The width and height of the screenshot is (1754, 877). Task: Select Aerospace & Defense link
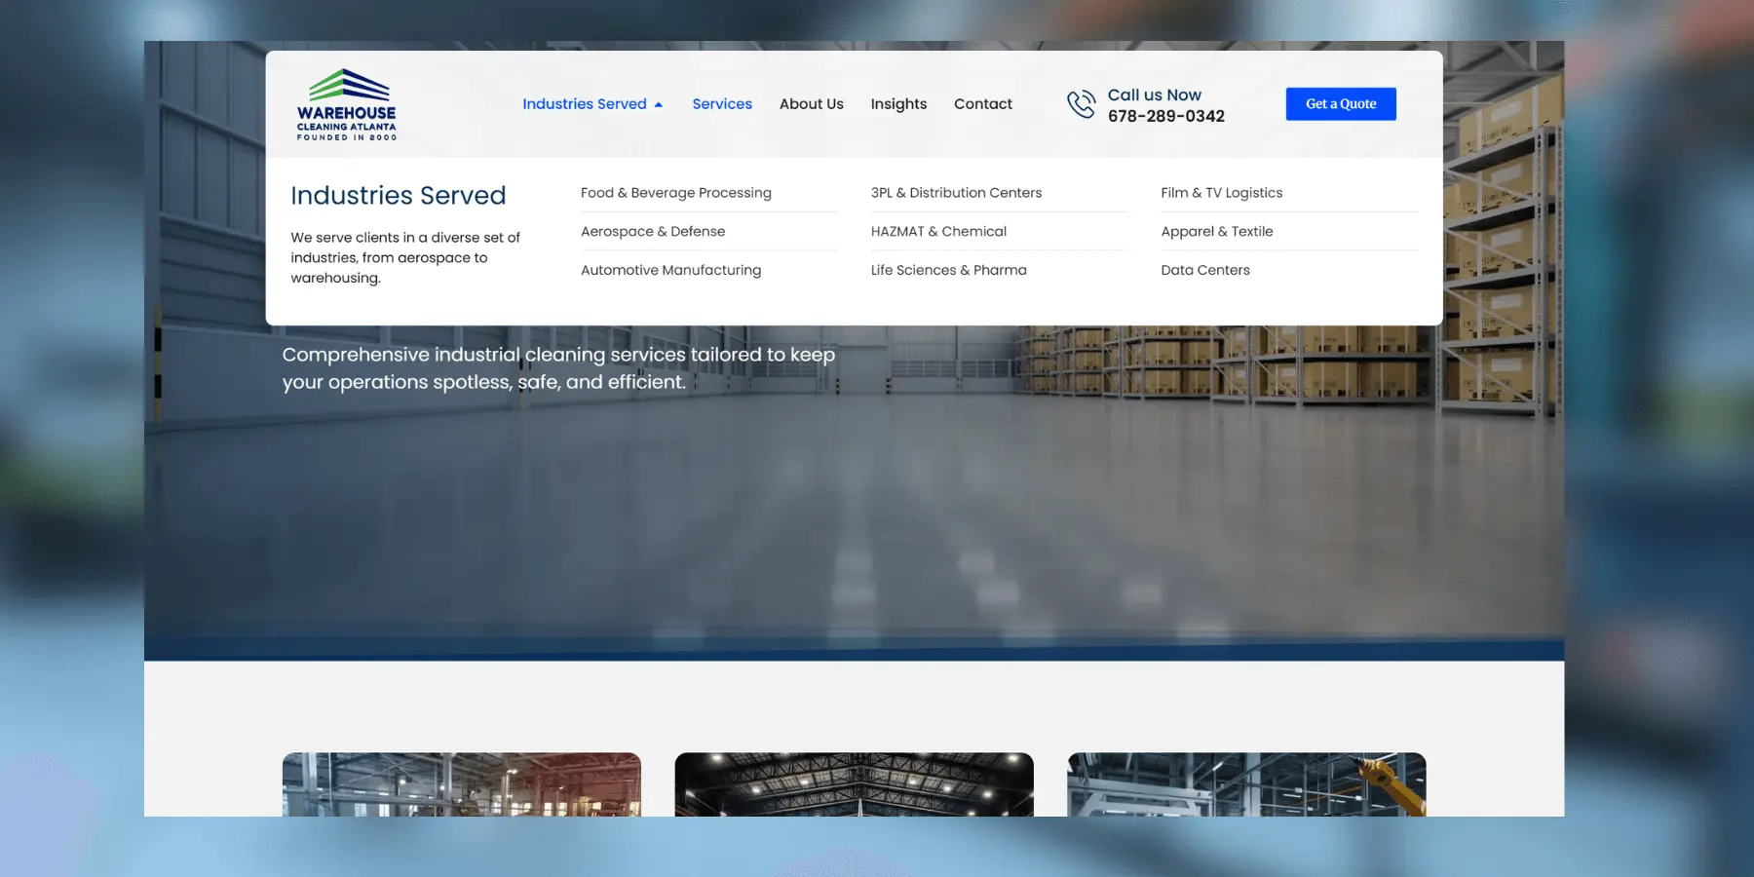[x=653, y=232]
